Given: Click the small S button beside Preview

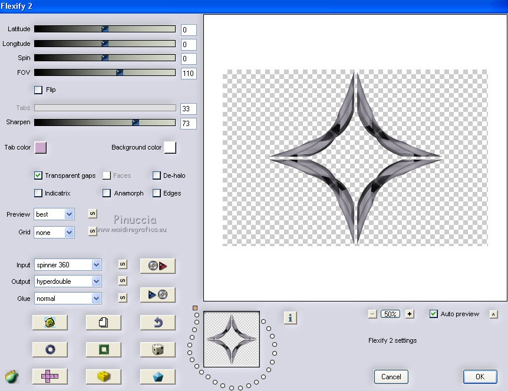Looking at the screenshot, I should point(93,214).
